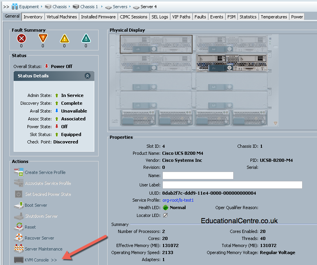Click the Server Maintenance barrier icon
The width and height of the screenshot is (317, 265).
19,249
